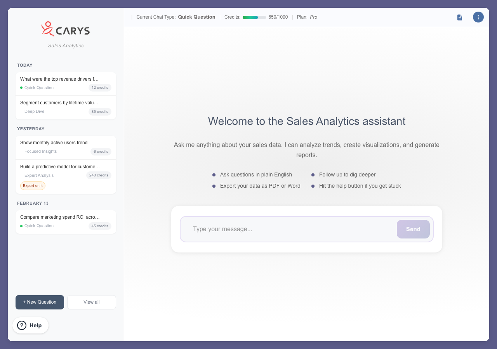Open Compare marketing spend ROI chat

[60, 217]
